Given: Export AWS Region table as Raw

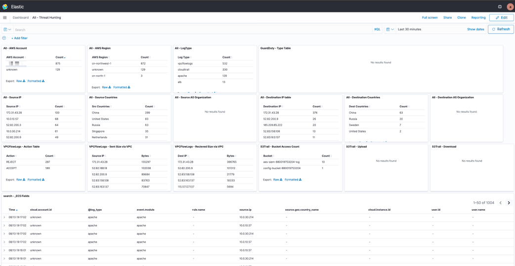Looking at the screenshot, I should (107, 88).
